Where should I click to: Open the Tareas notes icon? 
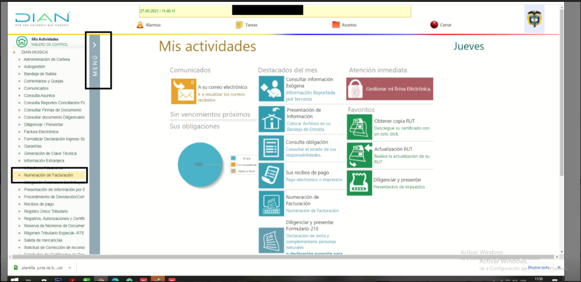point(239,25)
